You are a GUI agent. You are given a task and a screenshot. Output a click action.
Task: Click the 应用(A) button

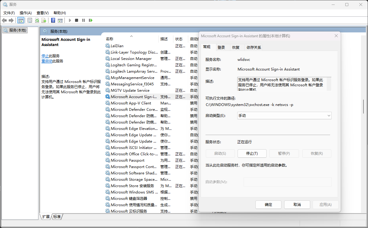click(x=326, y=204)
